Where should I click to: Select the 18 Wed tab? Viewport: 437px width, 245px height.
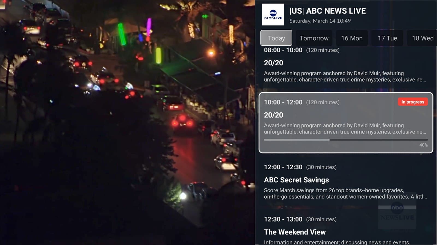(422, 38)
